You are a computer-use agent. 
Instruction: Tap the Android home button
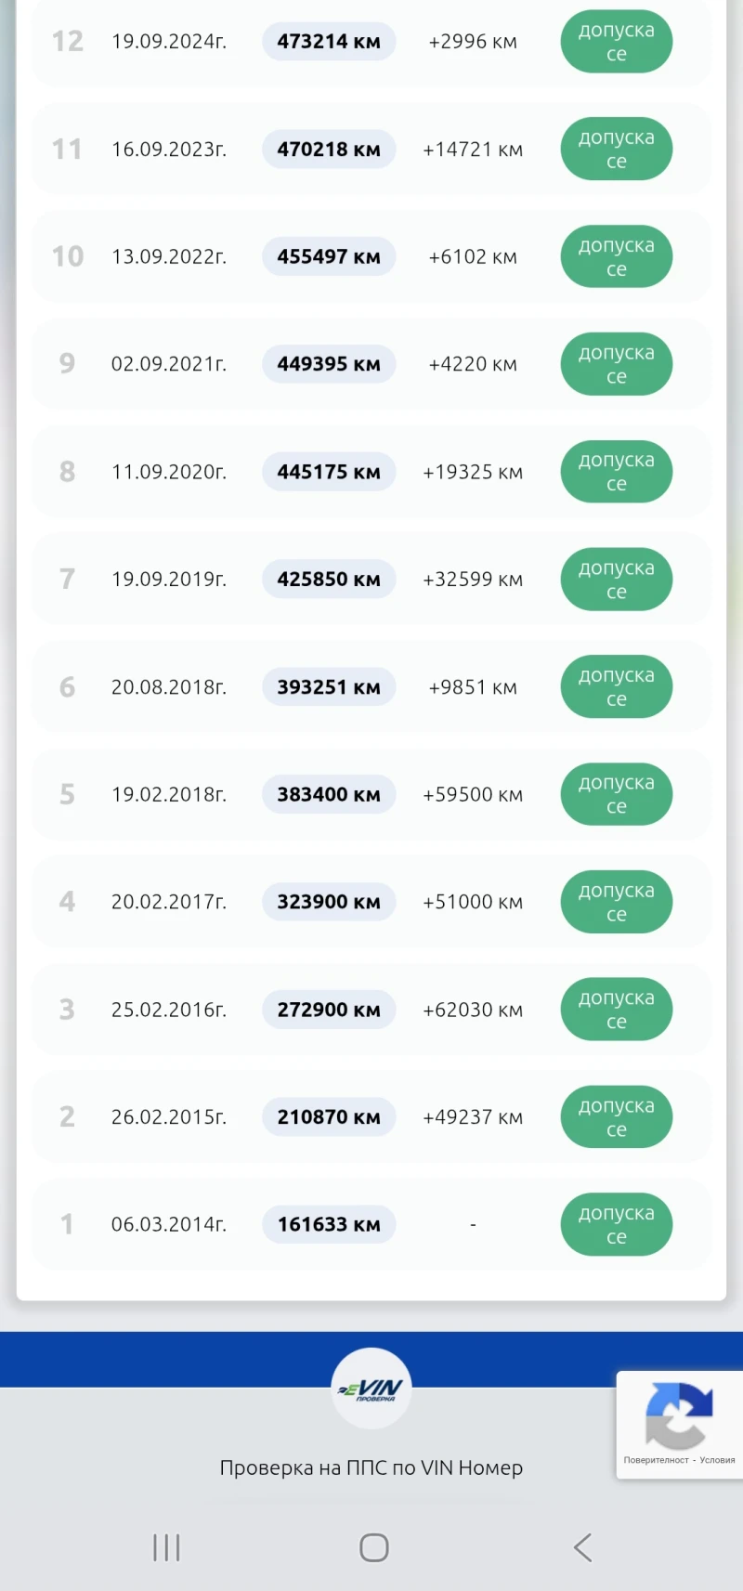[x=373, y=1547]
